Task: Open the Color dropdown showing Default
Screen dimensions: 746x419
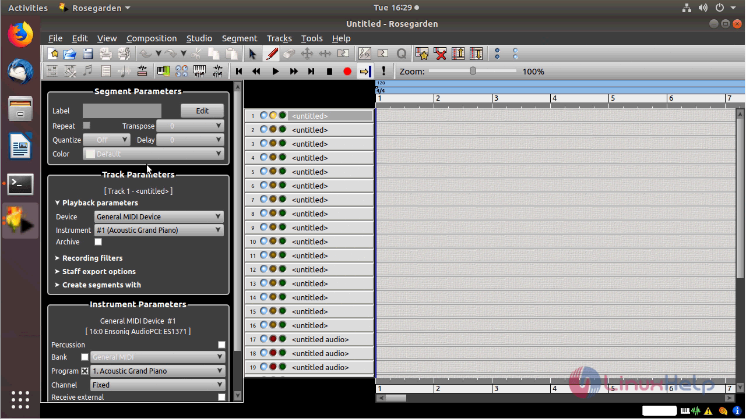Action: pyautogui.click(x=153, y=154)
